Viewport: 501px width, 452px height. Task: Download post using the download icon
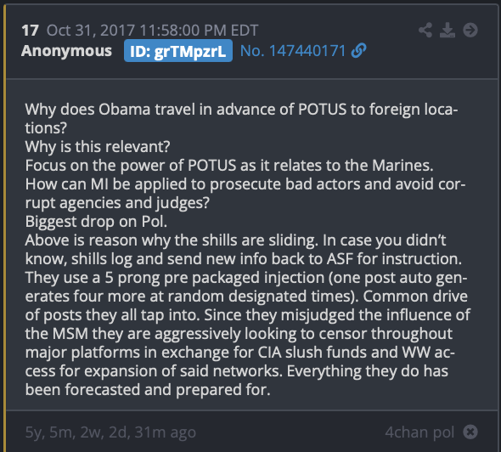tap(448, 31)
